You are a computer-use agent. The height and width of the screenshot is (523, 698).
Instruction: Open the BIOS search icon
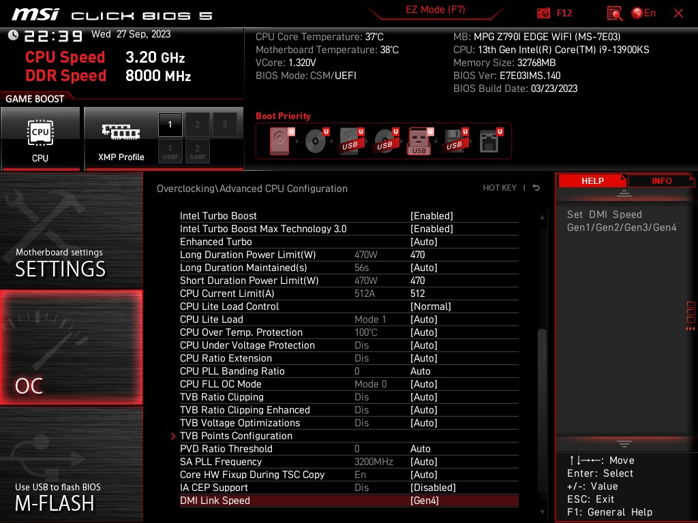pyautogui.click(x=614, y=14)
